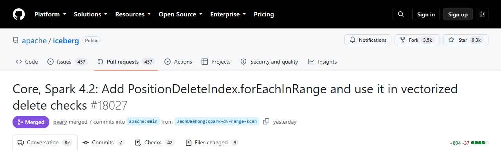Image resolution: width=501 pixels, height=156 pixels.
Task: Click the -37 deletions count
Action: [x=466, y=143]
